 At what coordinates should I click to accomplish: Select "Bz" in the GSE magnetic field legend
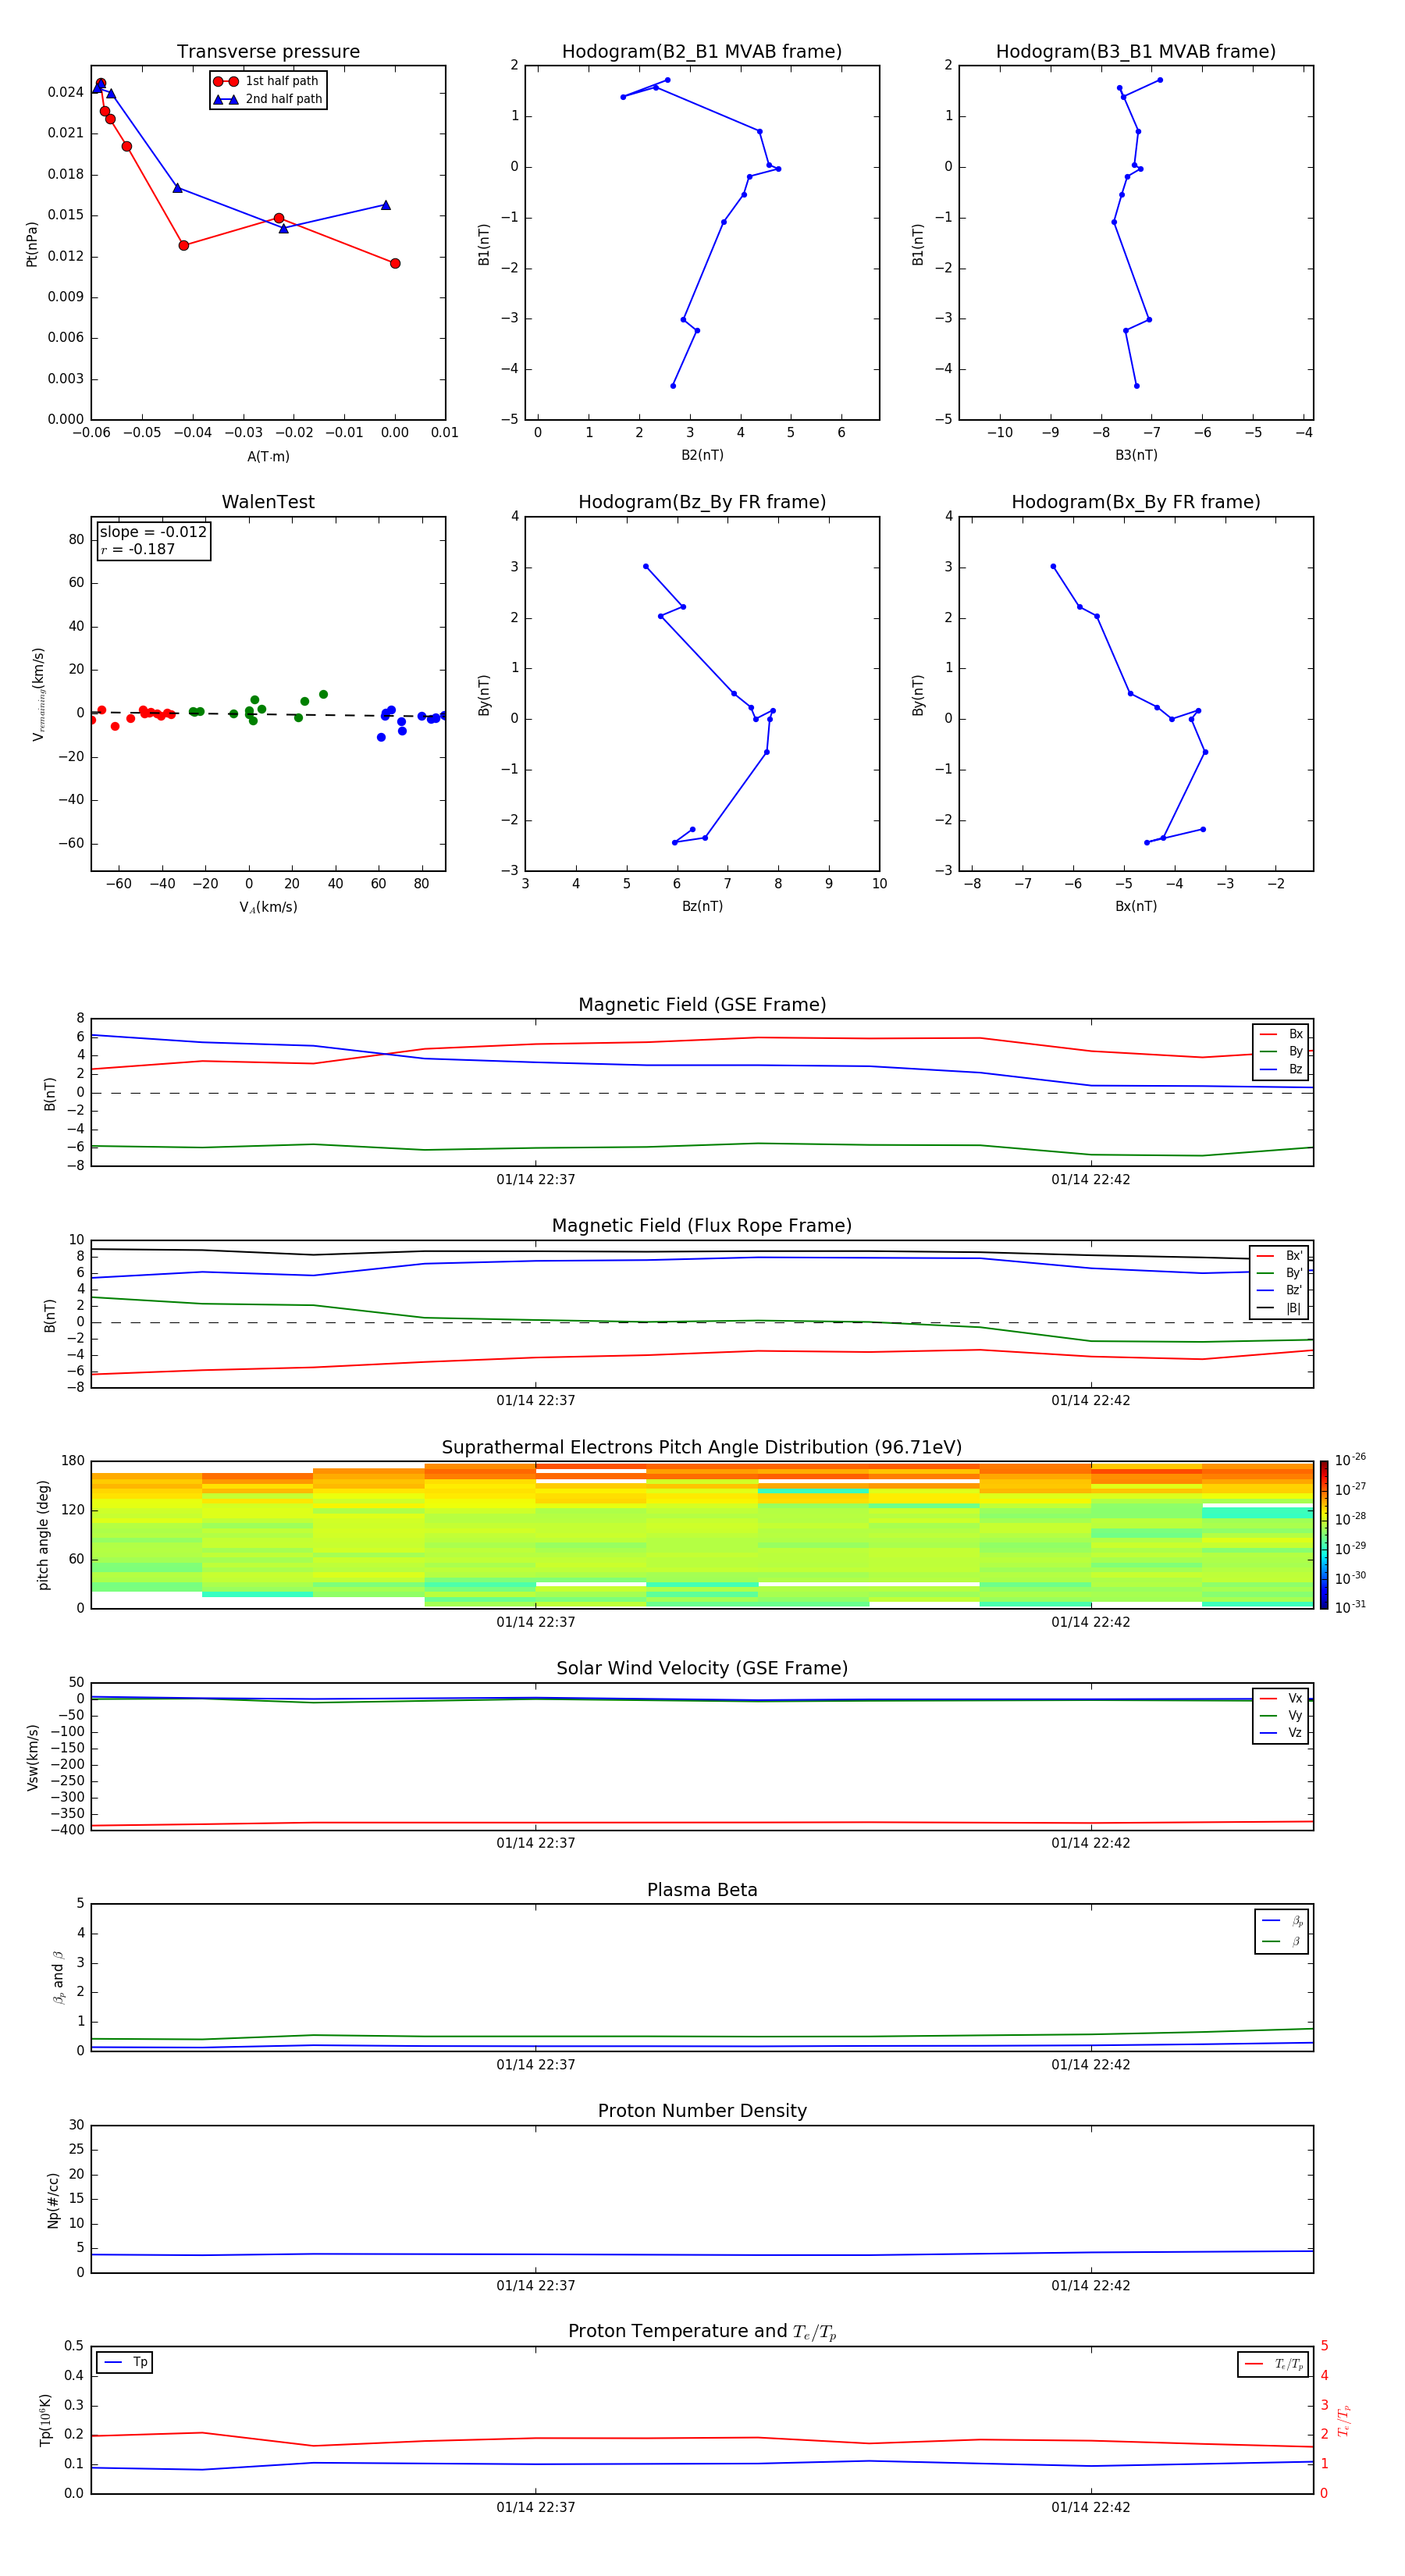pos(1281,1069)
